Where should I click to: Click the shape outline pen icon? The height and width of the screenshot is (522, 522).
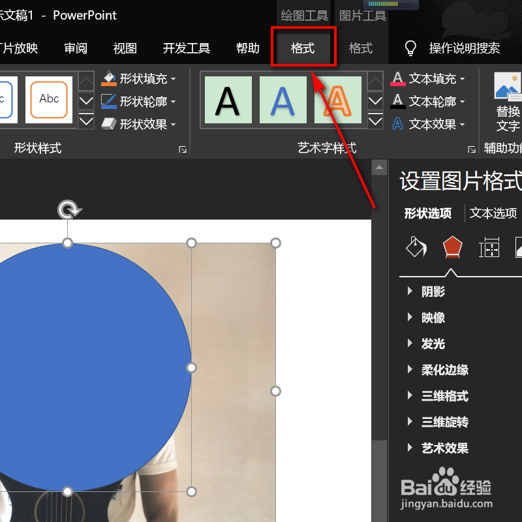(x=109, y=101)
